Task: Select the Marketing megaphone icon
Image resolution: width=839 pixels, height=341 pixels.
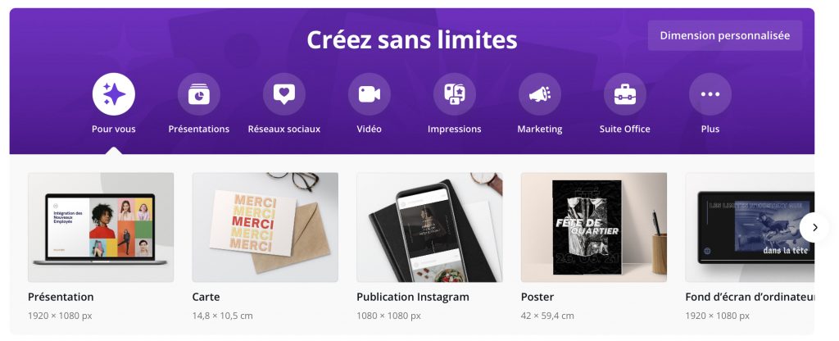Action: coord(540,94)
